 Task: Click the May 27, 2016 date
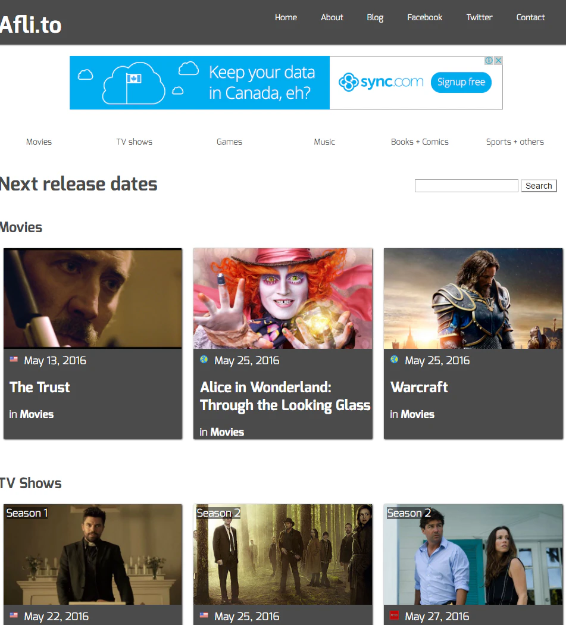437,616
